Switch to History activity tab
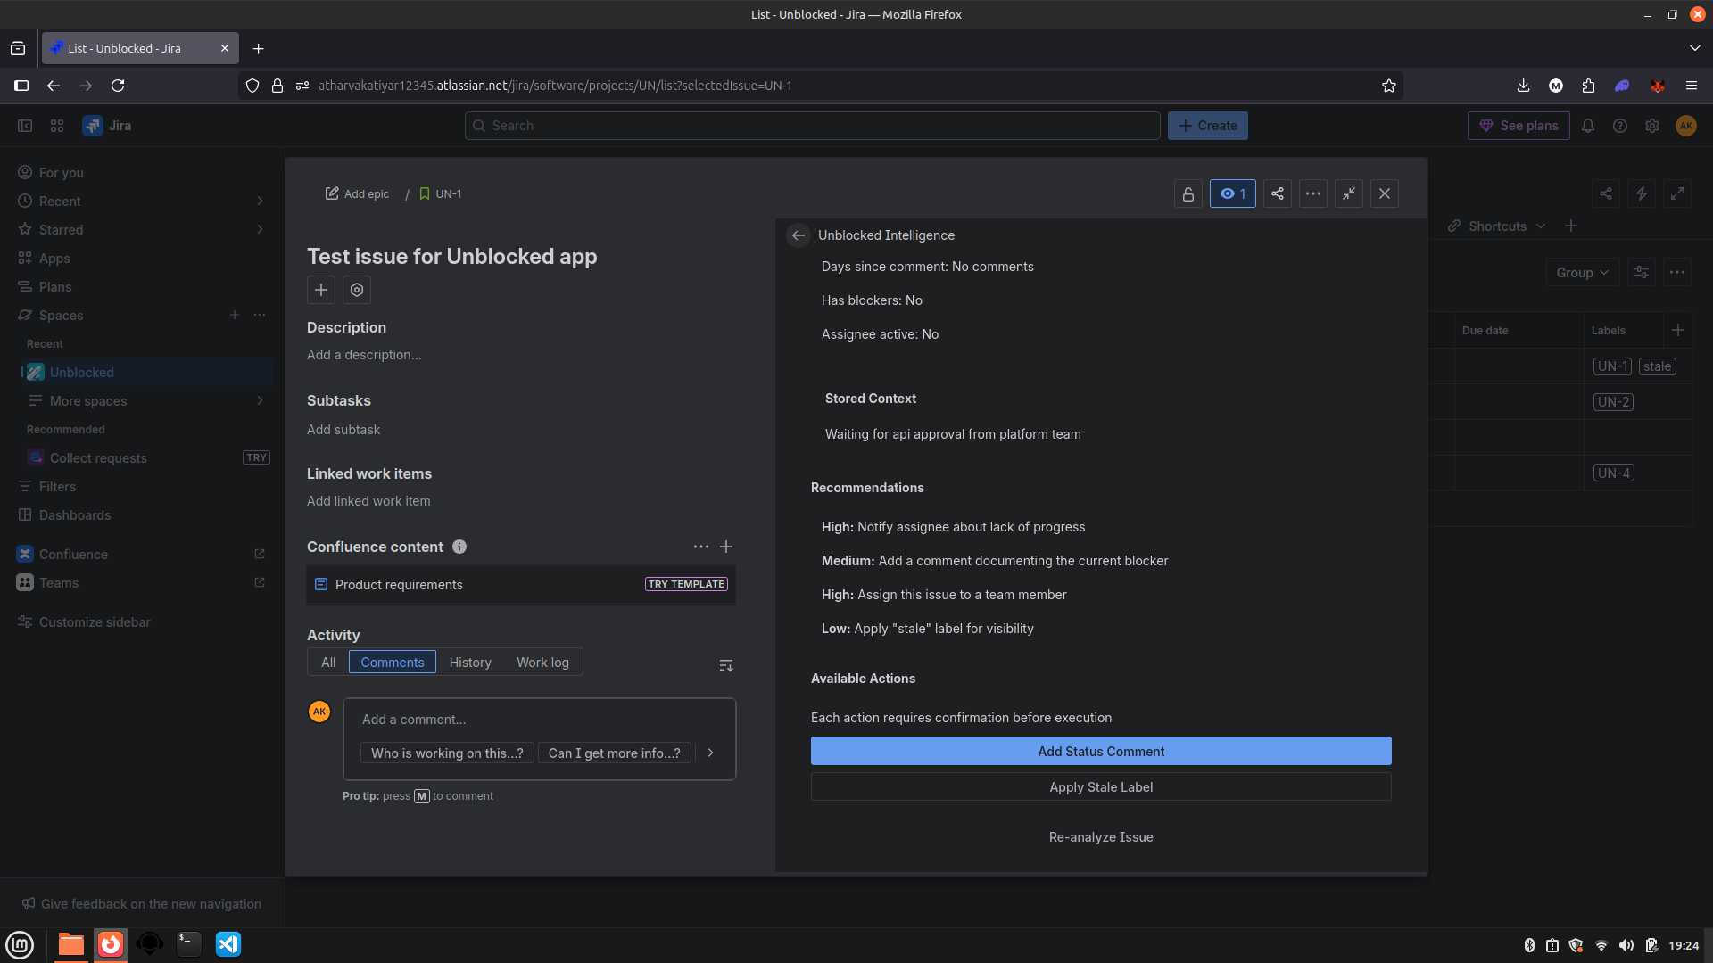 [470, 663]
